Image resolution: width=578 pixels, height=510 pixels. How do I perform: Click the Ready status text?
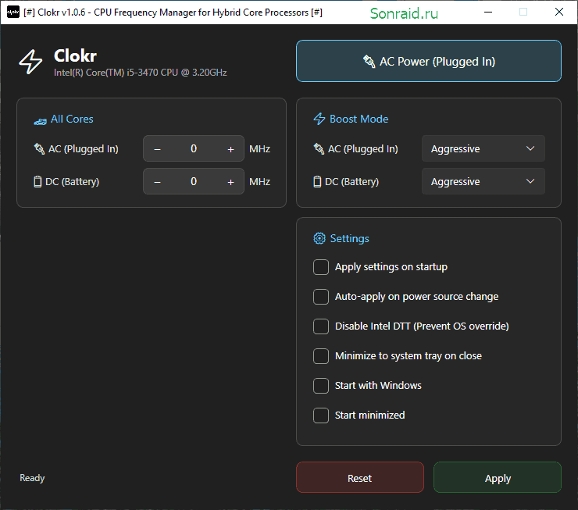(x=32, y=478)
